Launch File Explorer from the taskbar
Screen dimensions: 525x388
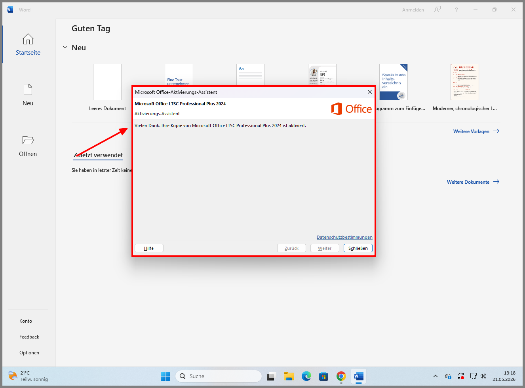click(x=289, y=376)
